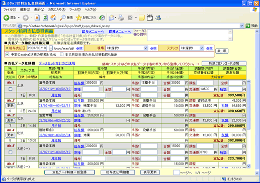Click the 更新 button in No.4 row
Image resolution: width=260 pixels, height=183 pixels.
click(11, 135)
